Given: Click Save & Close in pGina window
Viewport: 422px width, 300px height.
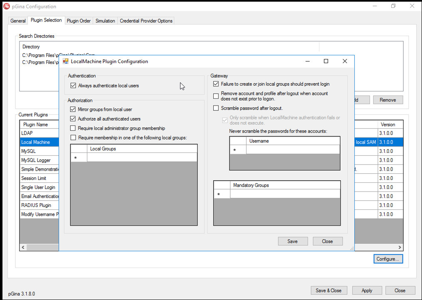Looking at the screenshot, I should [x=328, y=290].
